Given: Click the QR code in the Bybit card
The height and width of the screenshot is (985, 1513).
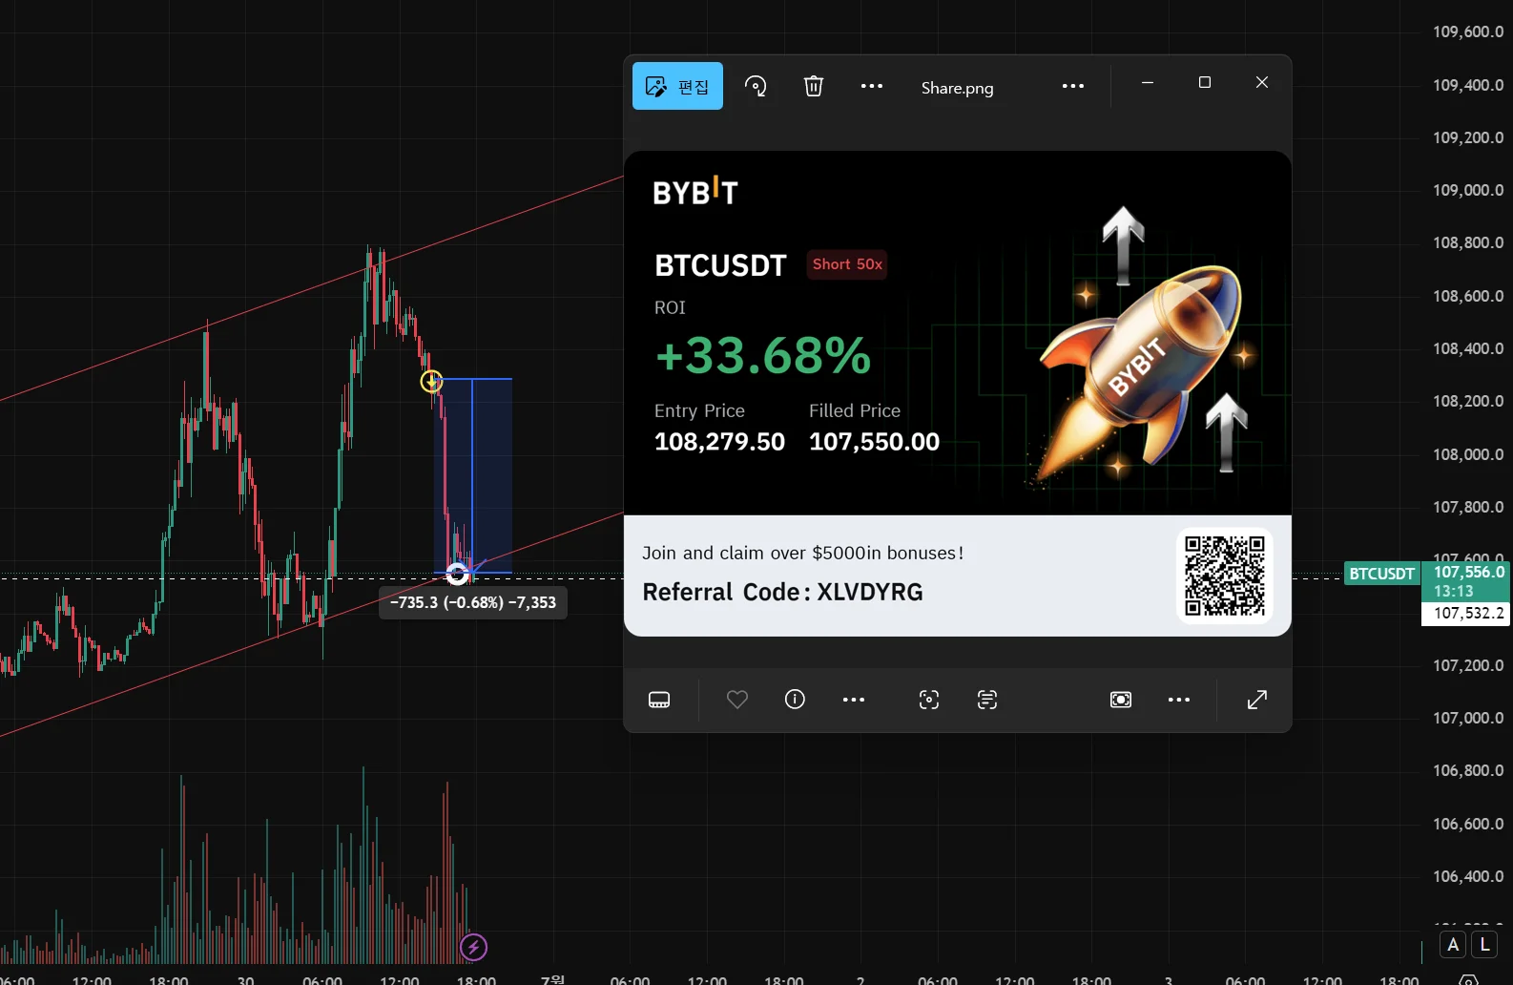Looking at the screenshot, I should (1225, 576).
